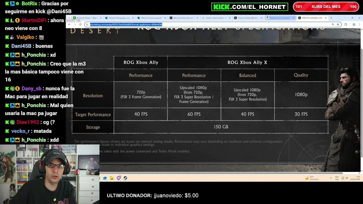Click the 'Target Performance' row label
Screen dimensions: 363x204
tap(93, 114)
